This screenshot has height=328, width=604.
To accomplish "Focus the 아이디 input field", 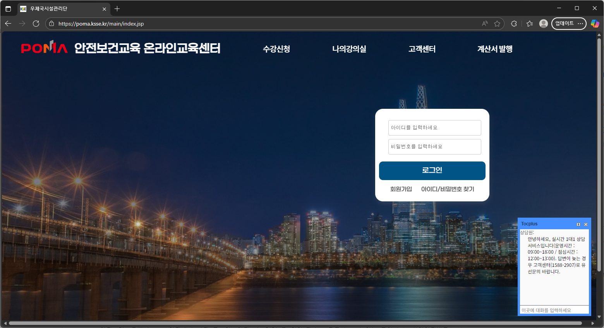I will pos(434,128).
